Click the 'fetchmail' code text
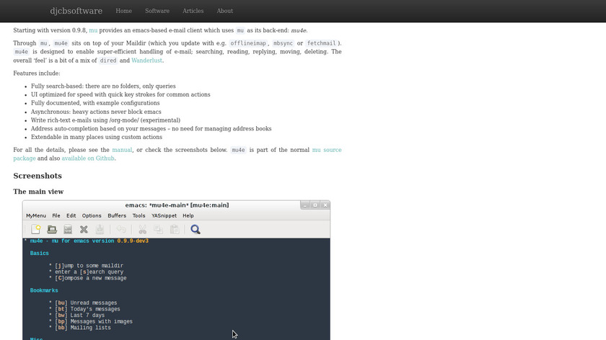This screenshot has width=606, height=340. 321,43
